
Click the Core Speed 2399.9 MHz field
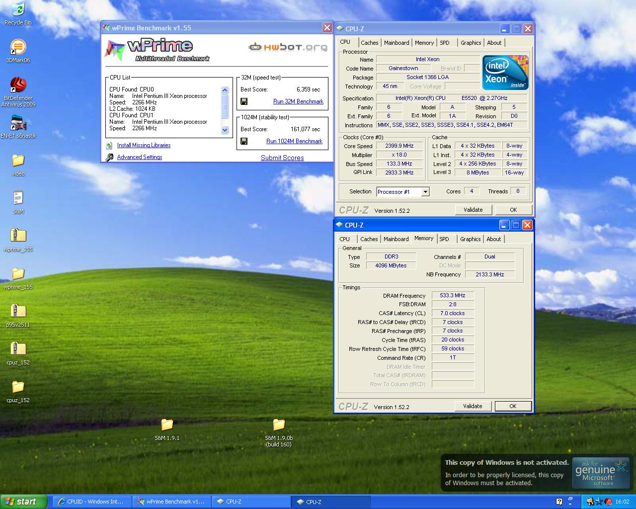pos(399,146)
